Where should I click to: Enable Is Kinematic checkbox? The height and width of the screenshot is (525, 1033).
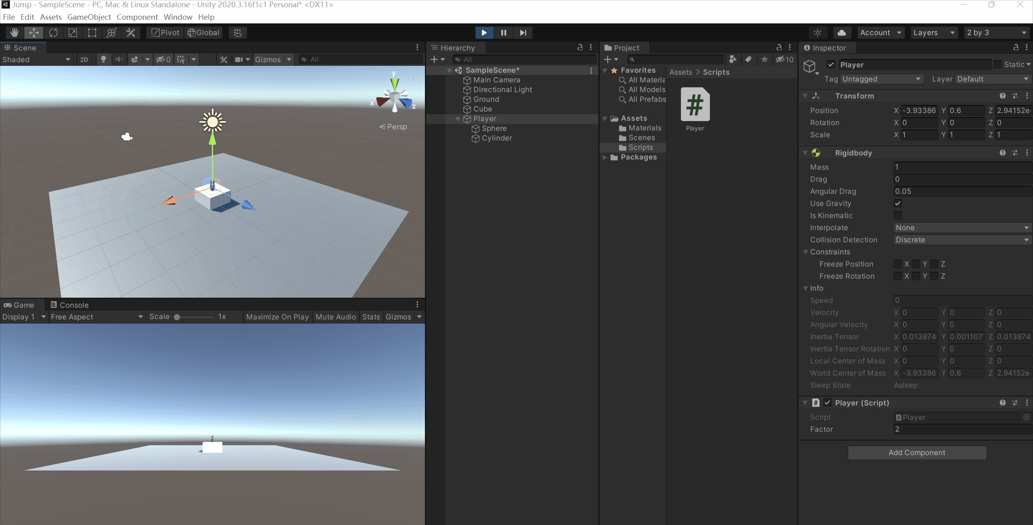click(x=898, y=216)
